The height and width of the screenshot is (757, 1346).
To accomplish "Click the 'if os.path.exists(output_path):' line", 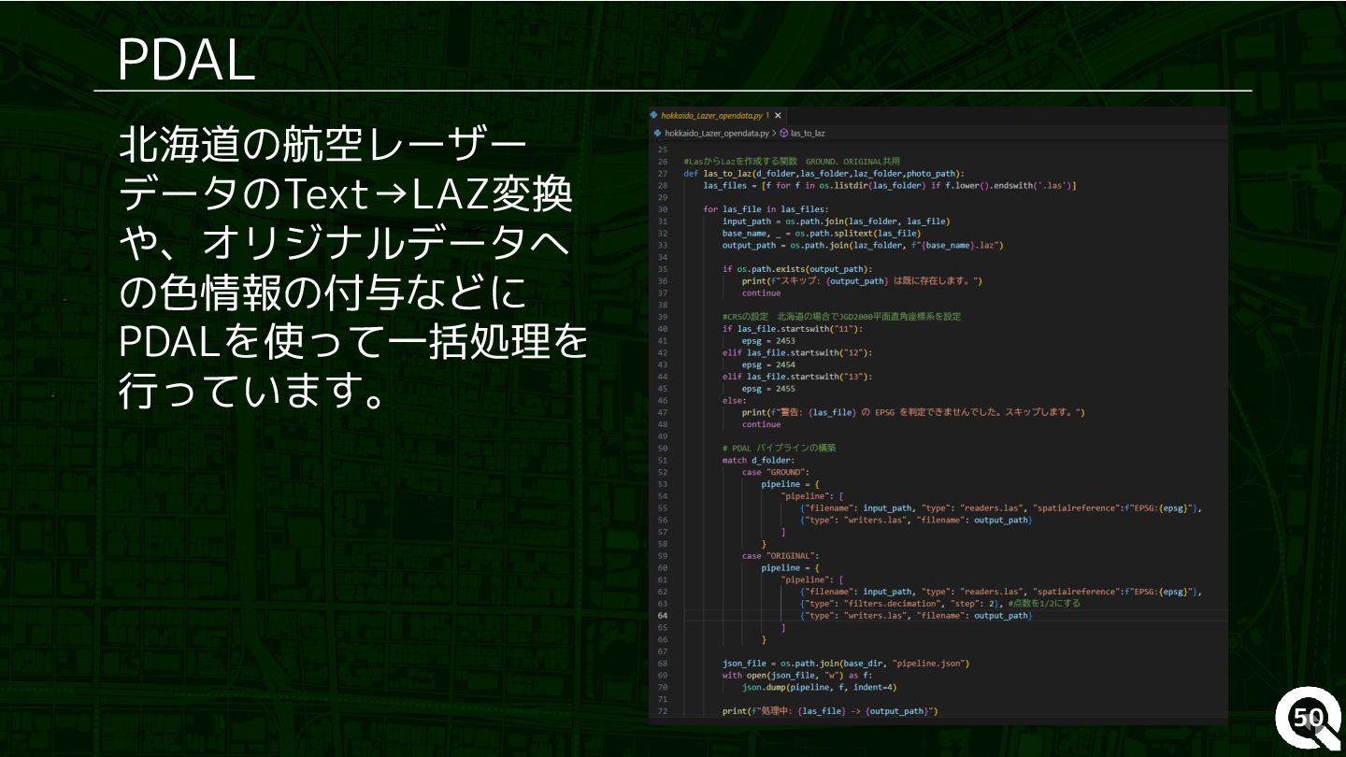I will (796, 269).
